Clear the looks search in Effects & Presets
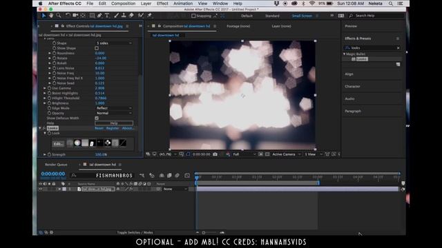The image size is (442, 248). pyautogui.click(x=398, y=48)
